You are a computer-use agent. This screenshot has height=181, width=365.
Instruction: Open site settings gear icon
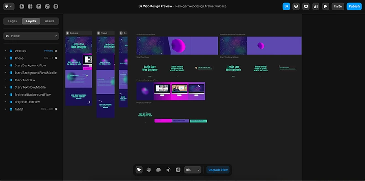[x=306, y=6]
